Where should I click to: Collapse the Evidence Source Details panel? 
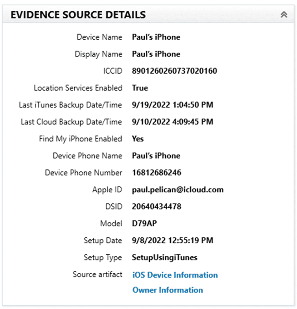coord(284,15)
